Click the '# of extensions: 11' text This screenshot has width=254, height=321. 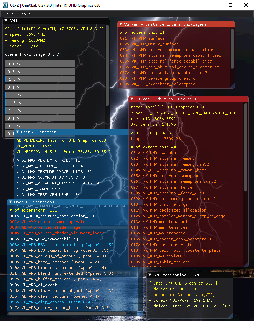[x=142, y=32]
